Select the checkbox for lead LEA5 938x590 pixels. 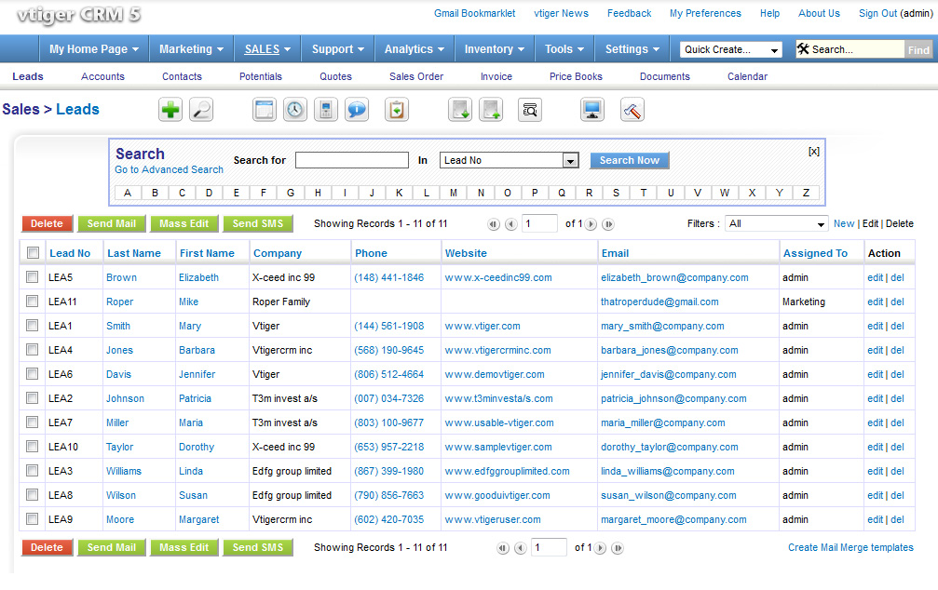33,276
